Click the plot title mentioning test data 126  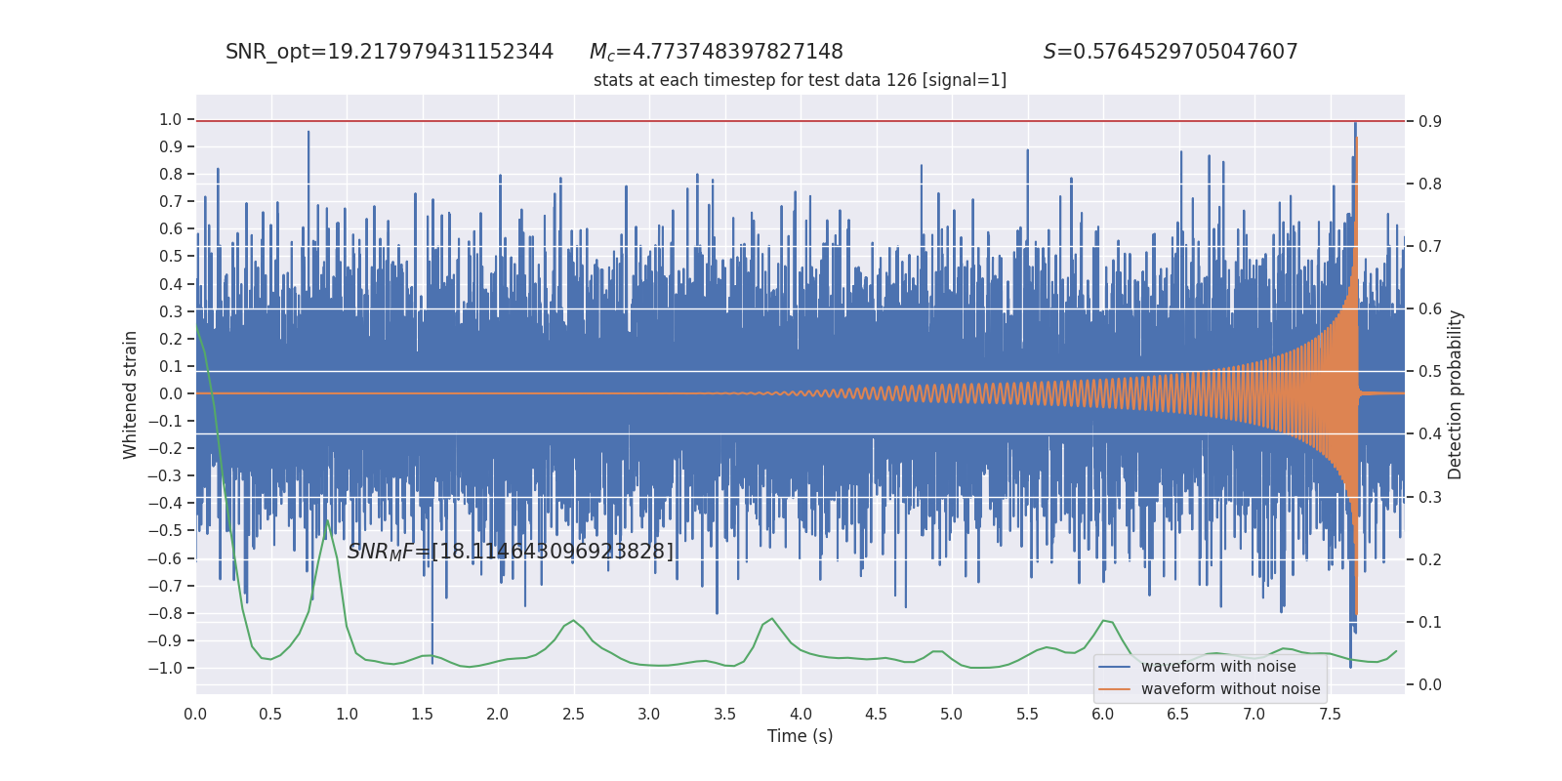pos(800,80)
